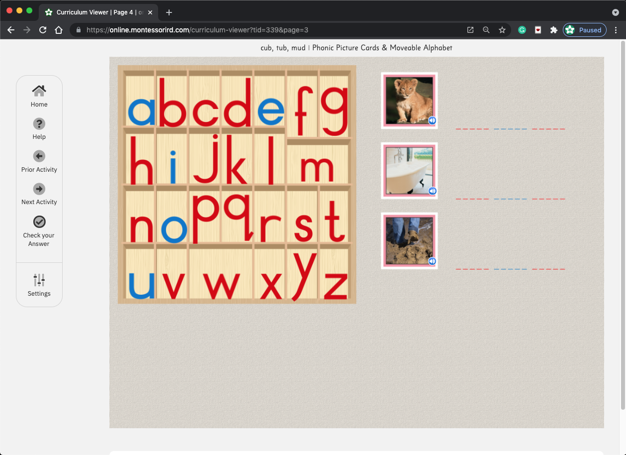Go to Prior Activity
Image resolution: width=626 pixels, height=455 pixels.
point(39,162)
